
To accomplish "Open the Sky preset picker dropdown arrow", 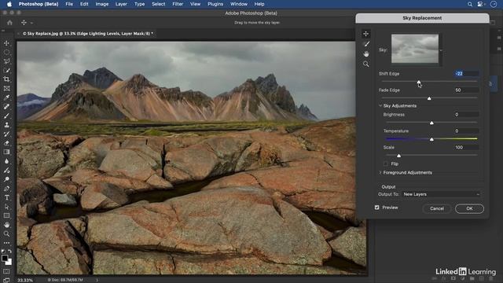I will pyautogui.click(x=441, y=50).
